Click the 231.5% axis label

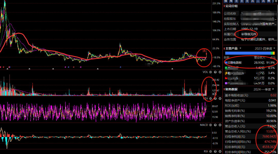click(216, 4)
